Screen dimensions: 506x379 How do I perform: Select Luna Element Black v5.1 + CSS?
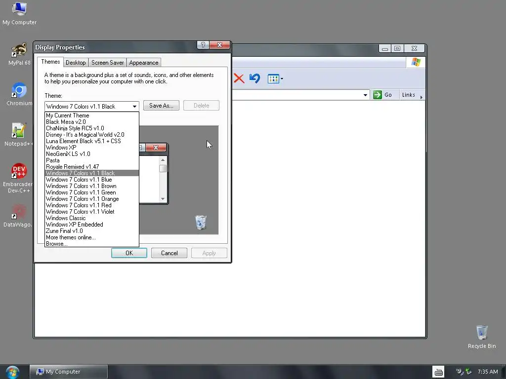tap(91, 141)
